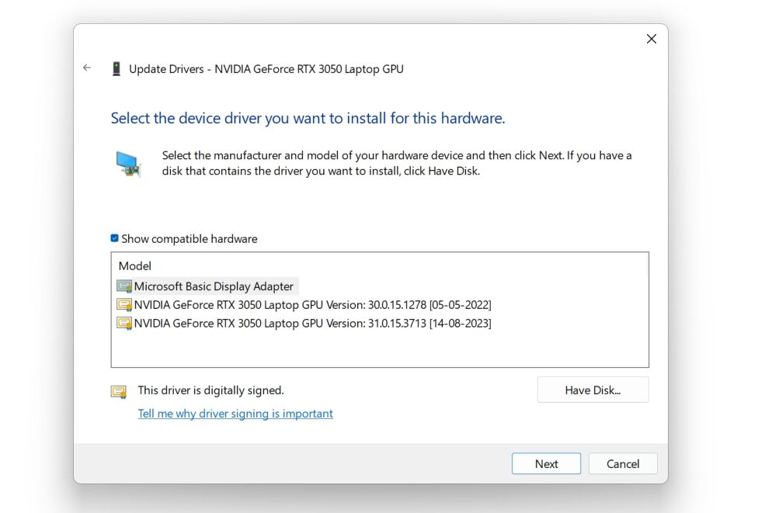Click the Microsoft Basic Display Adapter icon

(124, 286)
